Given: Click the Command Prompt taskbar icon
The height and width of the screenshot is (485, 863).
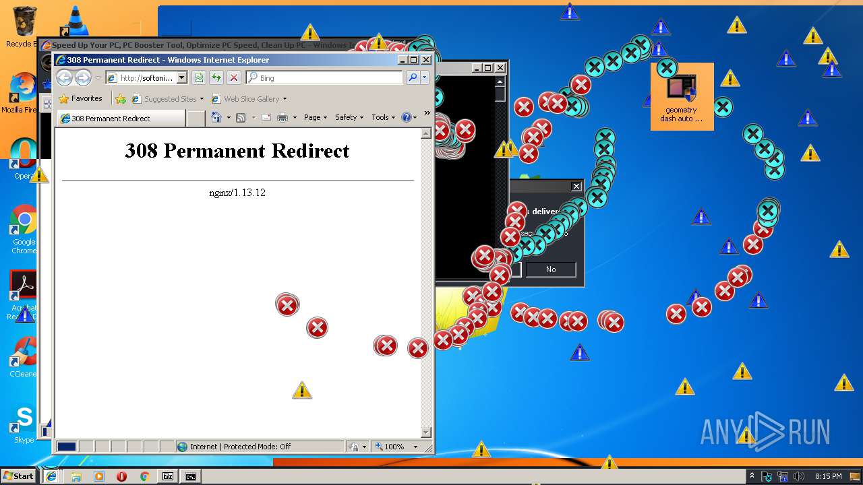Looking at the screenshot, I should point(191,476).
